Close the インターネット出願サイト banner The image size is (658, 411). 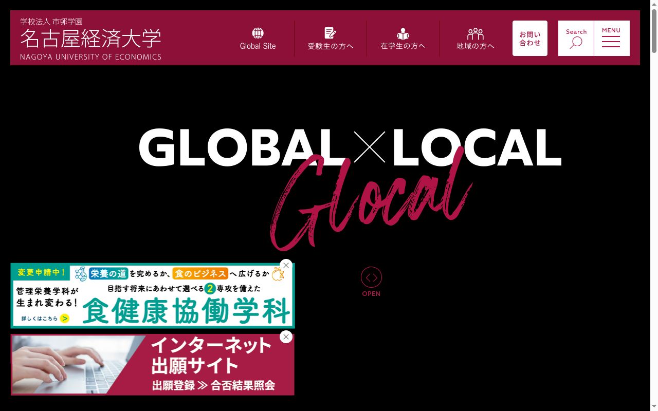[286, 337]
